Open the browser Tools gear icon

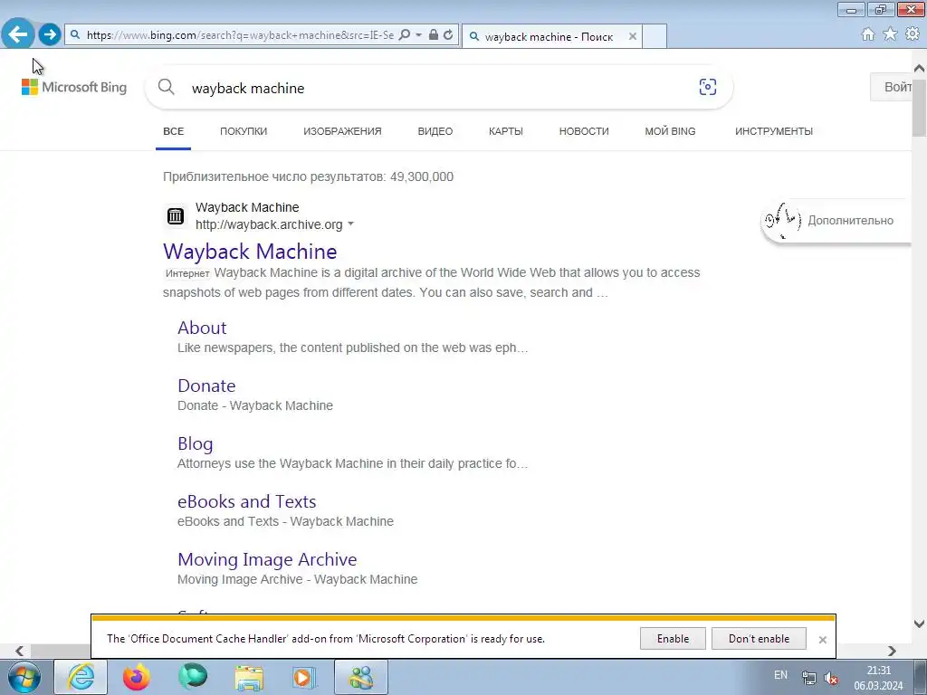(x=913, y=33)
